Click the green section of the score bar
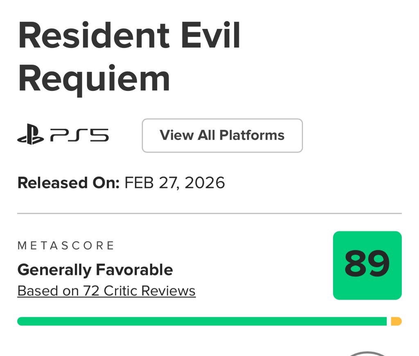Screen dimensions: 419x356 tap(202, 321)
